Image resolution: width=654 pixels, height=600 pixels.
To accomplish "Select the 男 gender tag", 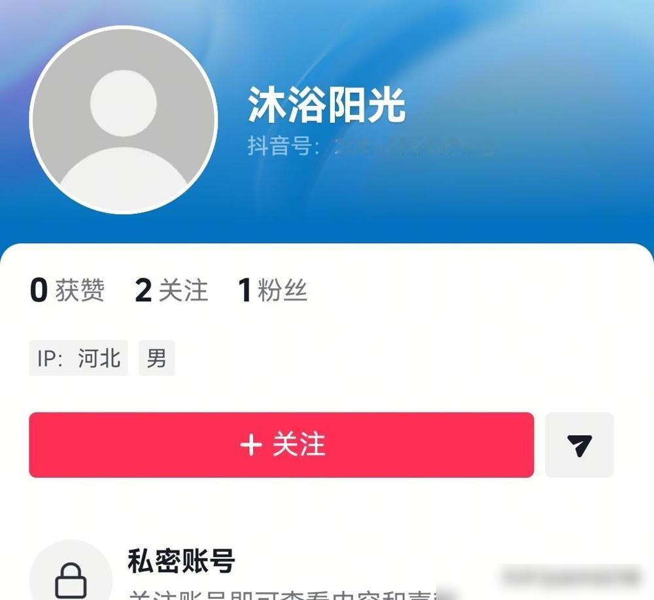I will click(x=157, y=358).
